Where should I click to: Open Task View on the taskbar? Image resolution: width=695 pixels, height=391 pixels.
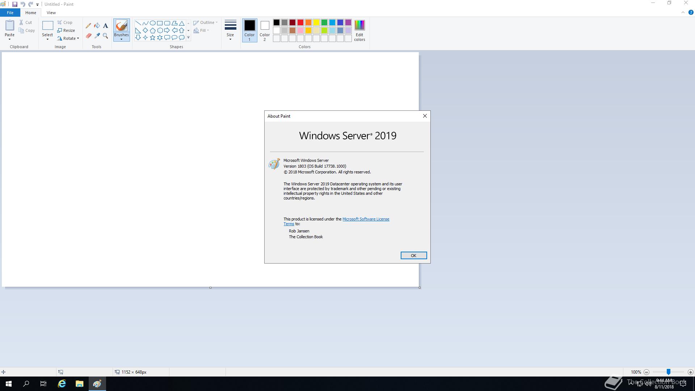(43, 384)
